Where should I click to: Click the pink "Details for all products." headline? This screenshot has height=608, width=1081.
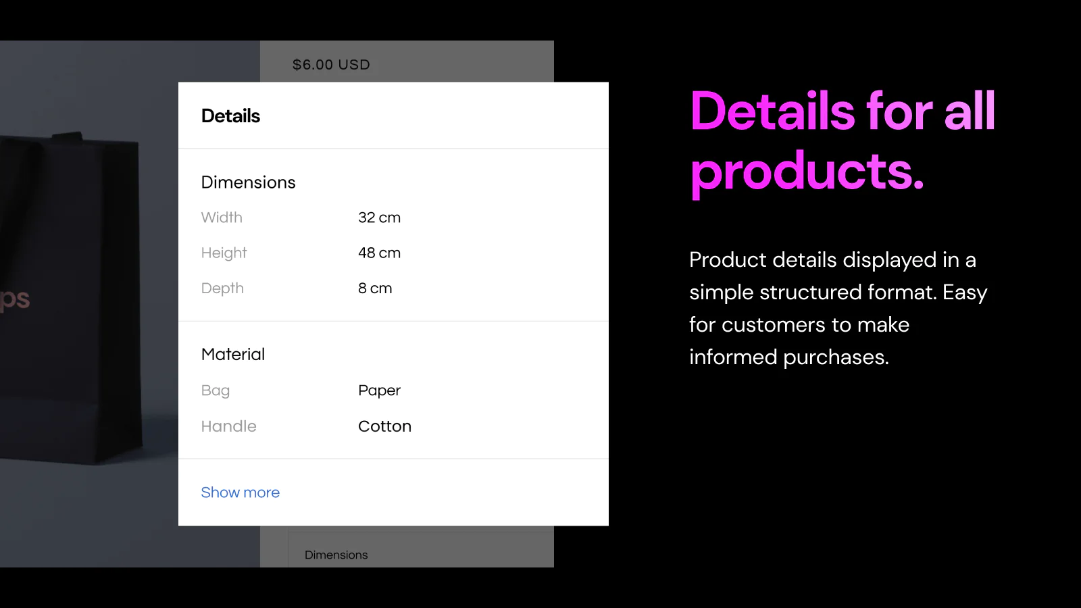[842, 141]
